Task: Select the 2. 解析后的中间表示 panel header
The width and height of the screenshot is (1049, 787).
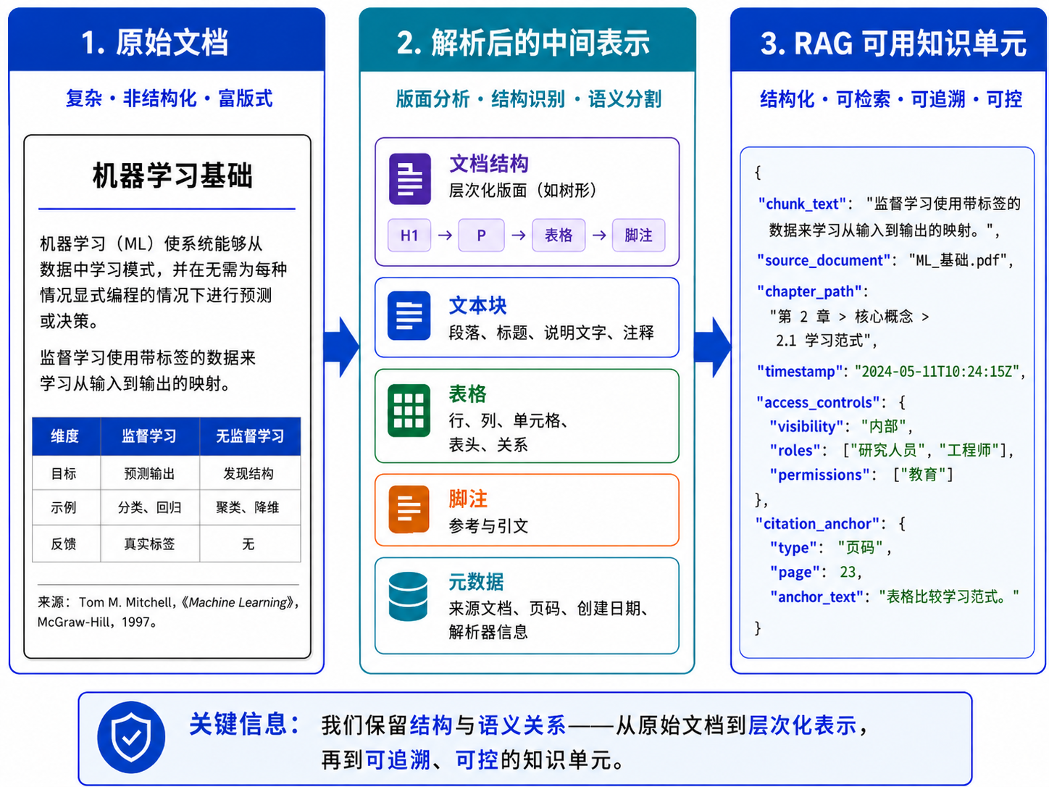Action: click(x=527, y=40)
